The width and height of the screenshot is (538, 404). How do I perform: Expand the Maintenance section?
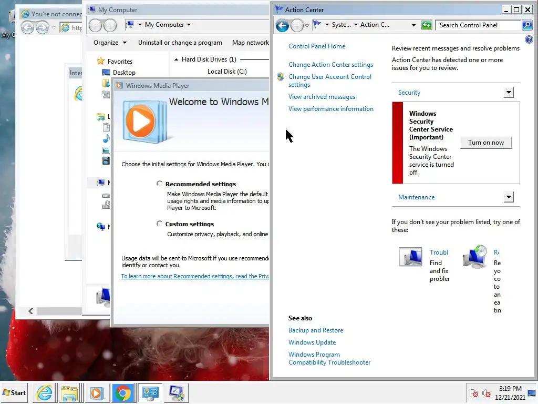click(509, 197)
